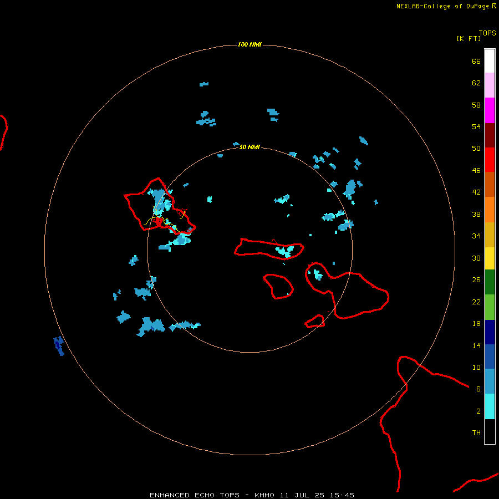
Task: Click the 100 NMI range ring label
Action: (249, 44)
